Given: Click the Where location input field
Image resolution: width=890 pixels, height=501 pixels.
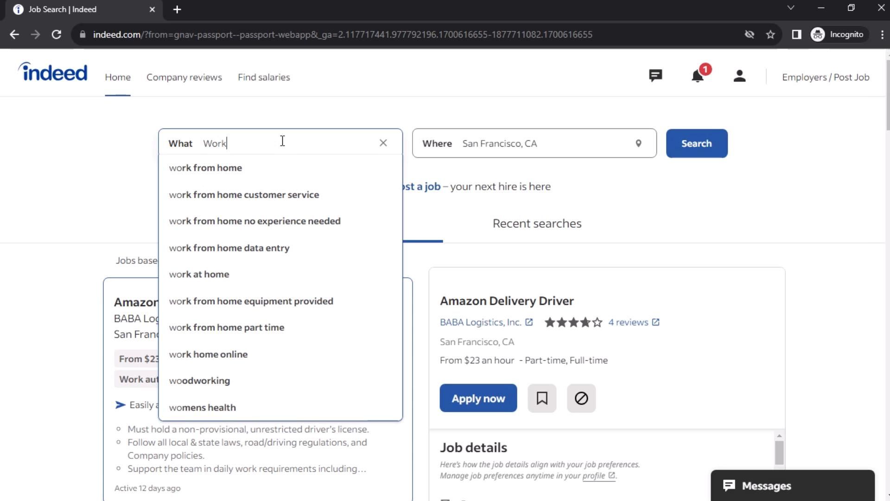Looking at the screenshot, I should pyautogui.click(x=542, y=144).
